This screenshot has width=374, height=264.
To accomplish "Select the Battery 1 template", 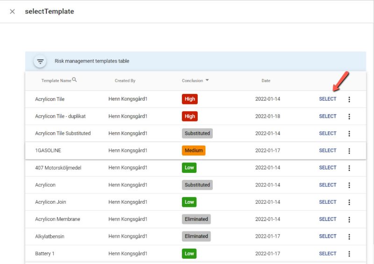I will (x=328, y=254).
